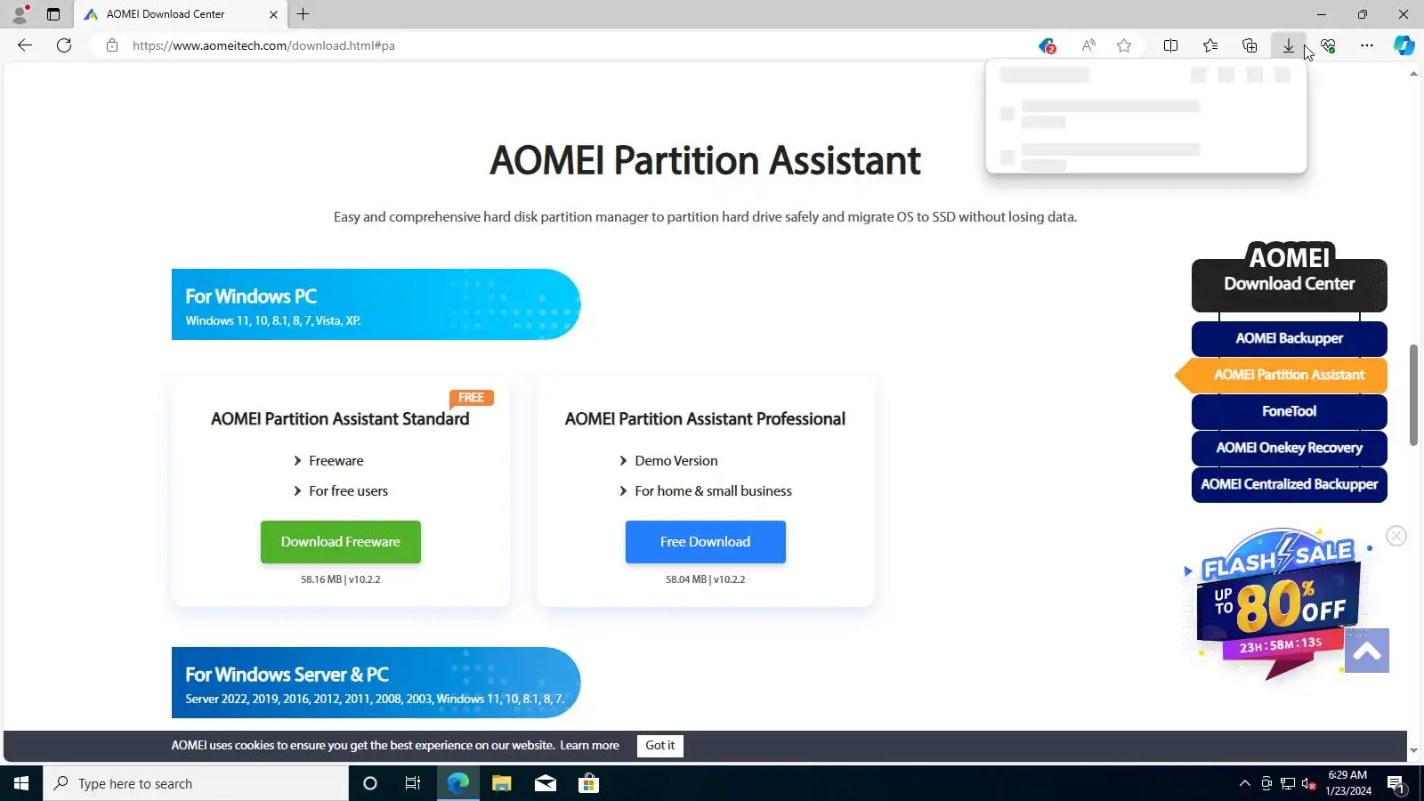Open File Explorer from taskbar
This screenshot has width=1424, height=801.
[x=502, y=783]
